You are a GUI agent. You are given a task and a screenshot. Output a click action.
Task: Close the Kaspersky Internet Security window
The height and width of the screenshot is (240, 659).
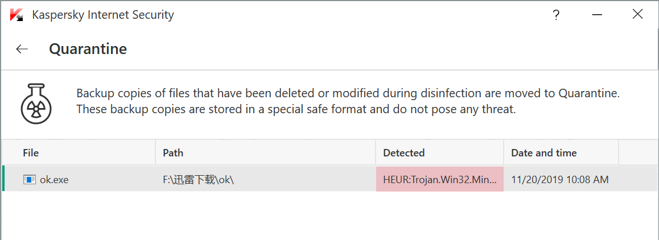point(637,14)
